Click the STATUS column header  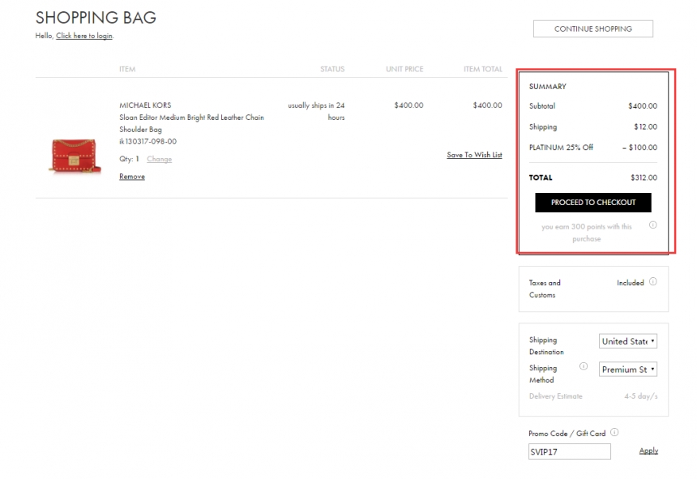(x=332, y=69)
